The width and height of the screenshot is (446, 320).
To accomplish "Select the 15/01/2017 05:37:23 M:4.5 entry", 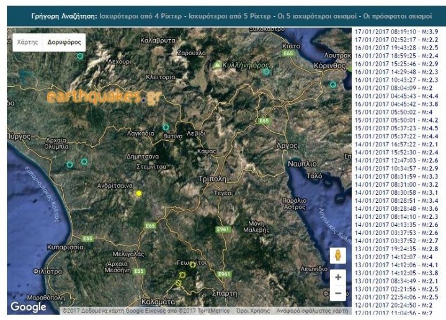I will (397, 128).
